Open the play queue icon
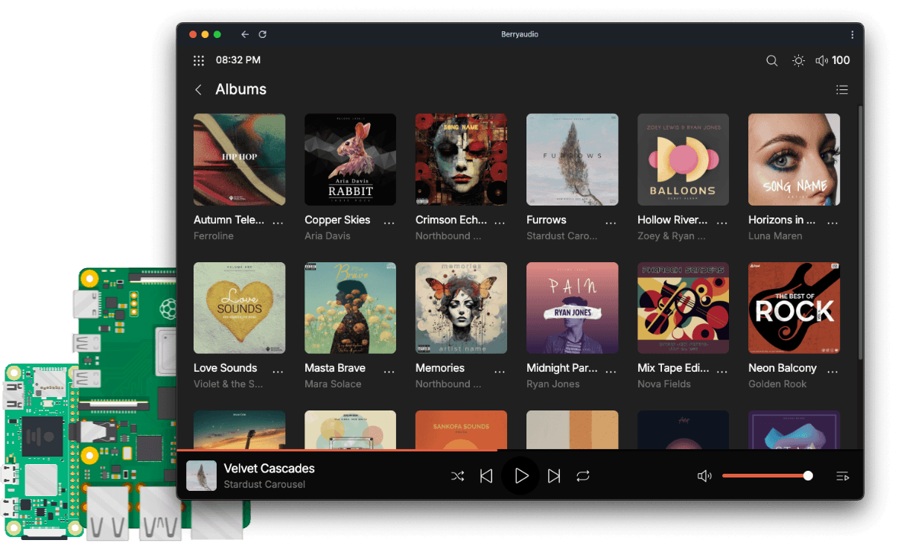 tap(842, 475)
